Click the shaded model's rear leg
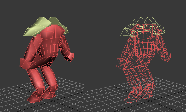Screen dimensions: 186x112 pyautogui.click(x=50, y=77)
